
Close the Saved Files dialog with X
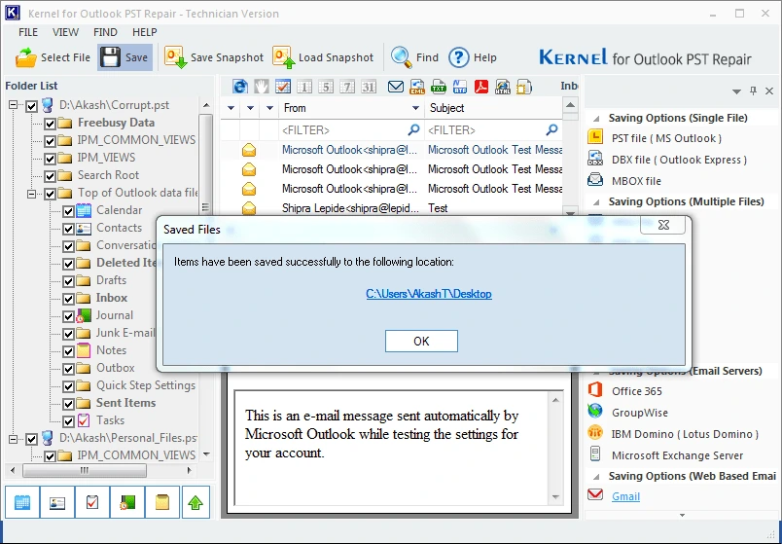pos(663,225)
